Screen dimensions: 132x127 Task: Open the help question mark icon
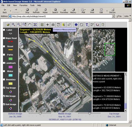[103, 25]
